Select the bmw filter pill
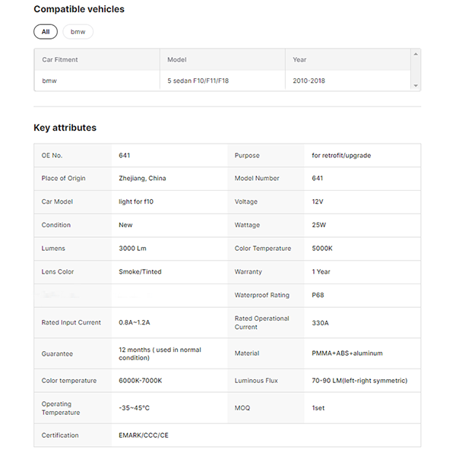The image size is (456, 456). tap(78, 32)
